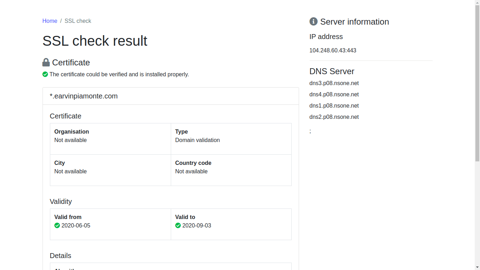Click the info icon next to Server information
This screenshot has height=270, width=480.
[x=313, y=21]
